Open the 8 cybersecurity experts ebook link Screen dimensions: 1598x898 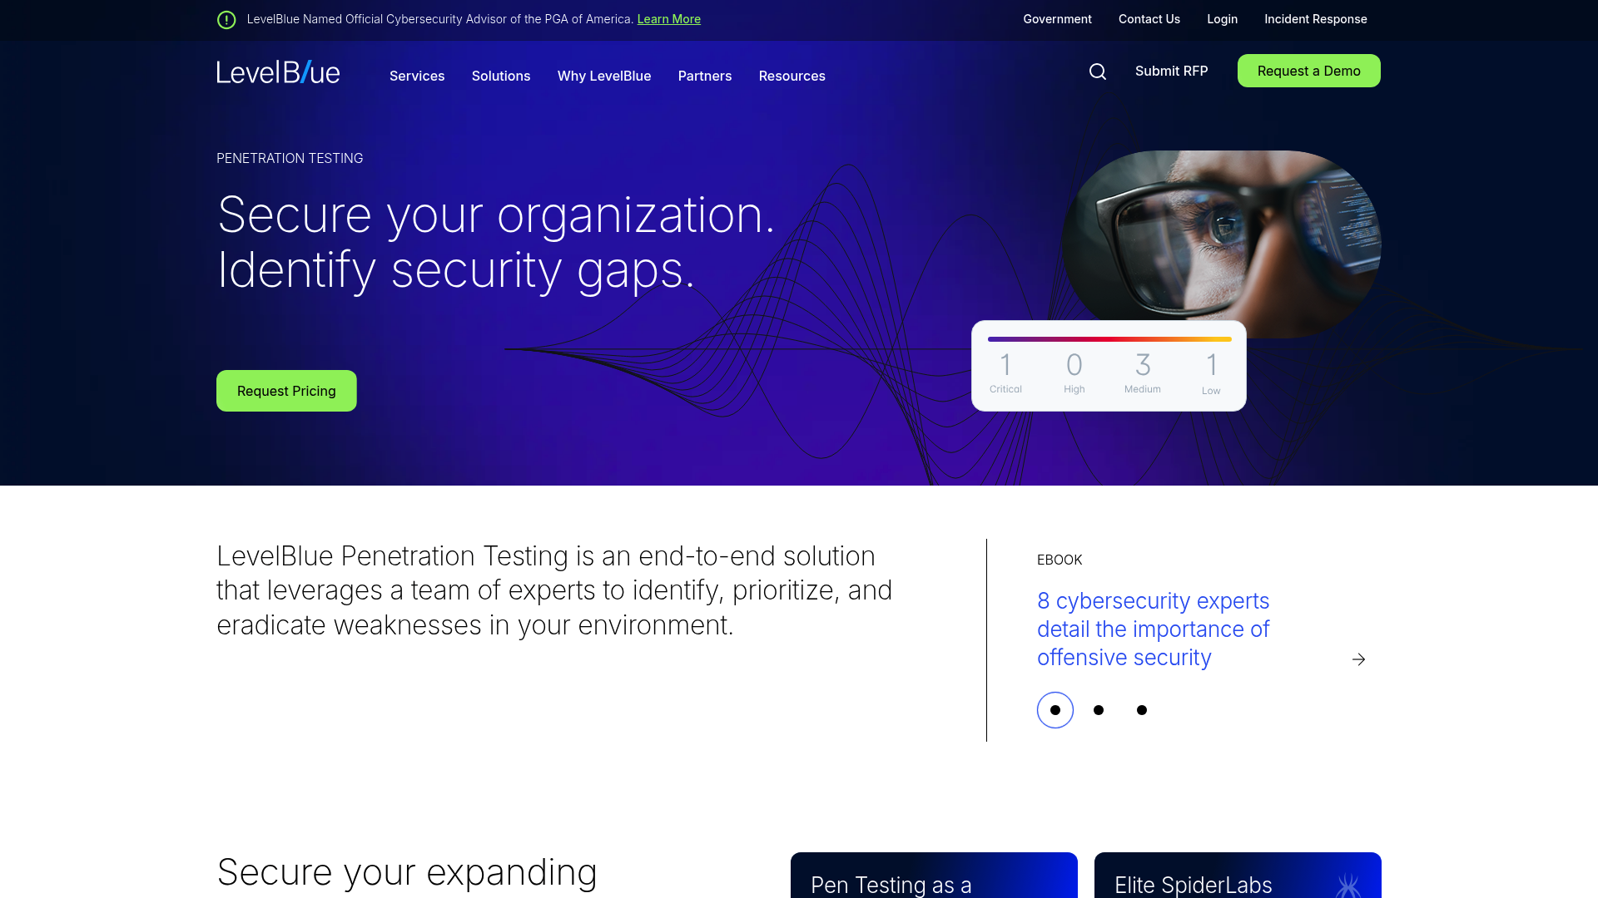[x=1153, y=629]
